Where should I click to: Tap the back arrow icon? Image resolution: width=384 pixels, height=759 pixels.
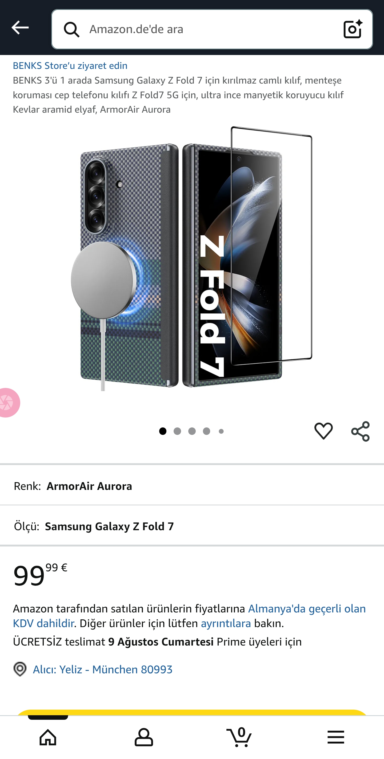click(20, 28)
